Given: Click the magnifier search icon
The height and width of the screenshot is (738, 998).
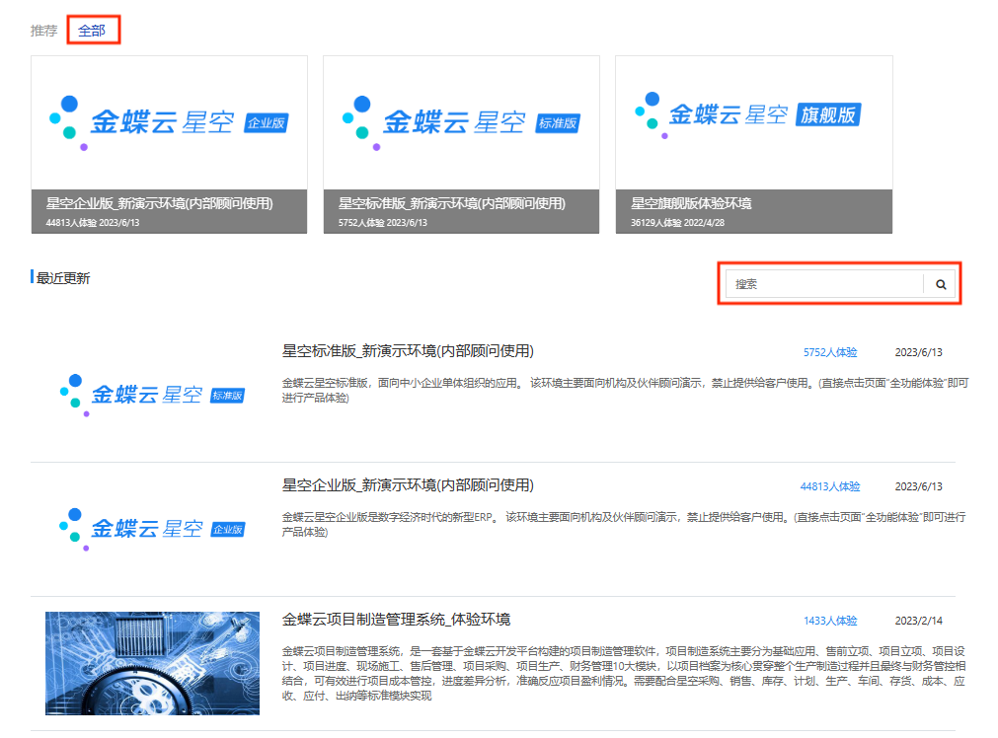Looking at the screenshot, I should 941,284.
